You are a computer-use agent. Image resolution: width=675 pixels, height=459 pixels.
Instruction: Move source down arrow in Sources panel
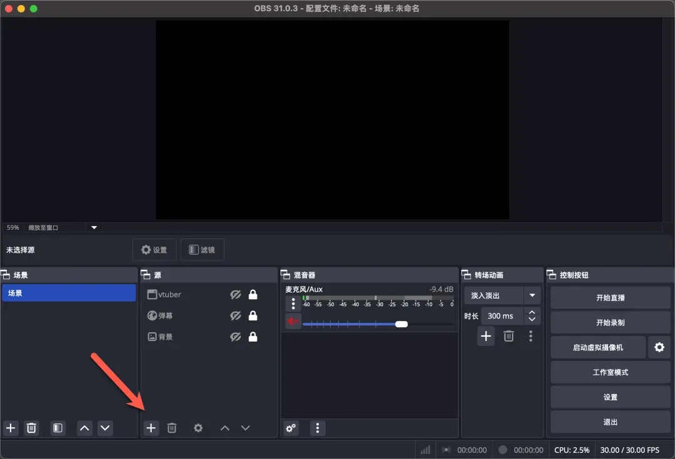(x=246, y=428)
